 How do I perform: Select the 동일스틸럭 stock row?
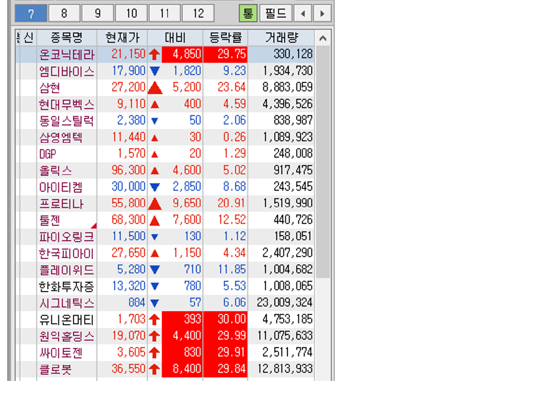pyautogui.click(x=165, y=121)
